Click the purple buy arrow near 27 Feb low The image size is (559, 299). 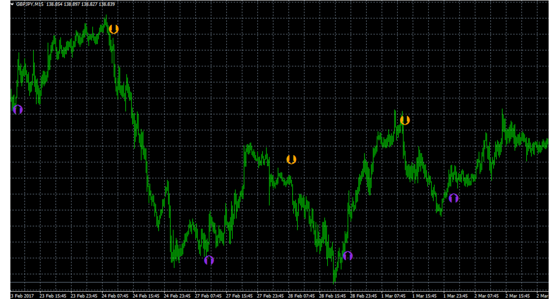pos(209,260)
